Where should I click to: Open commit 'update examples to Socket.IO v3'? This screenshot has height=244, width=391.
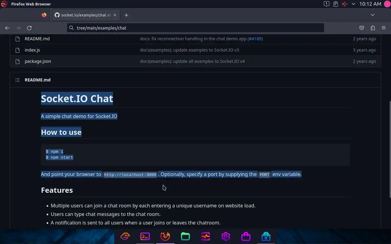pos(189,50)
